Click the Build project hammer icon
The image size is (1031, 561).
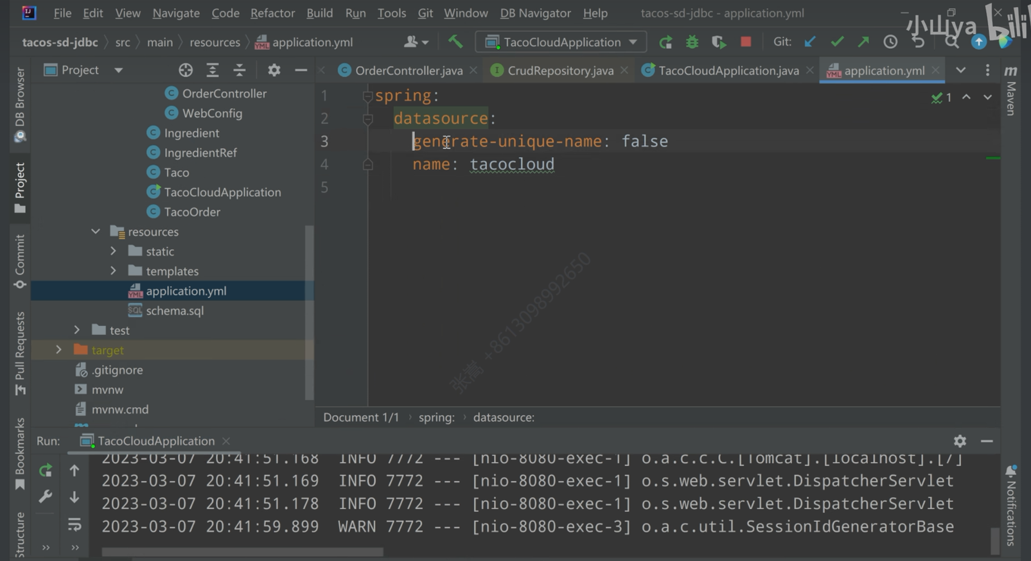coord(455,42)
